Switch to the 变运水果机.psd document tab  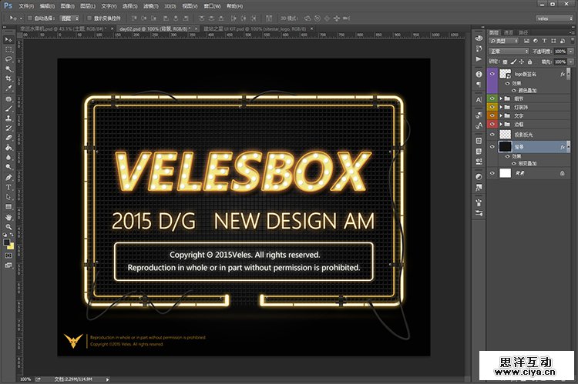[x=46, y=28]
